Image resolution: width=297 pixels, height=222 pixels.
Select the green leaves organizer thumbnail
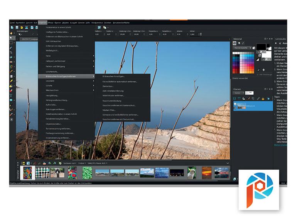pyautogui.click(x=87, y=173)
